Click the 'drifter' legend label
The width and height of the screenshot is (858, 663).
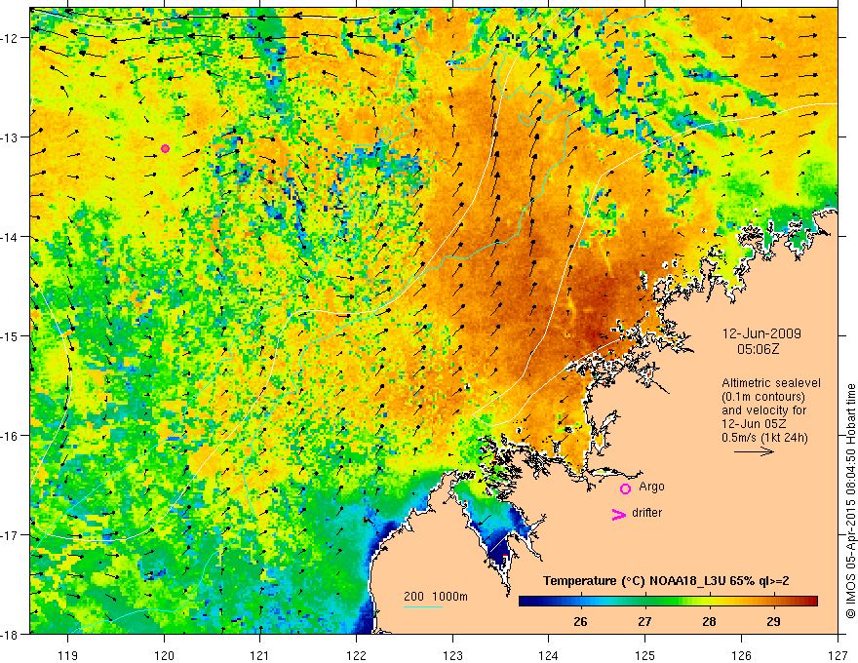646,513
